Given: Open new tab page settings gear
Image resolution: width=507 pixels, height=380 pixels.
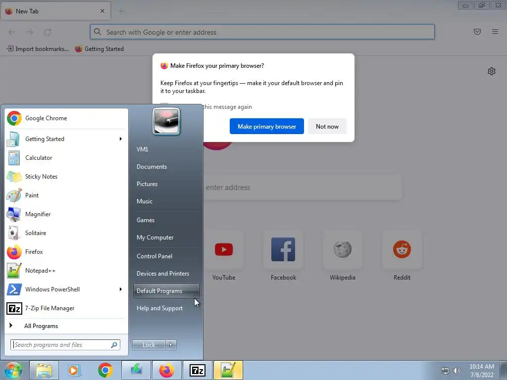Looking at the screenshot, I should 492,71.
